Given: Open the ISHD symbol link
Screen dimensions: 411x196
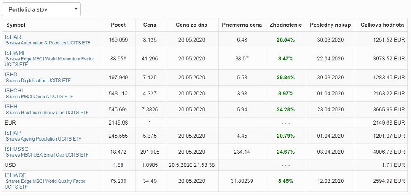Looking at the screenshot, I should pyautogui.click(x=11, y=74).
